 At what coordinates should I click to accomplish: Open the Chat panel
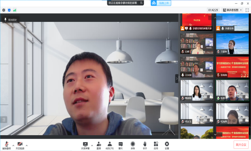pos(121,145)
